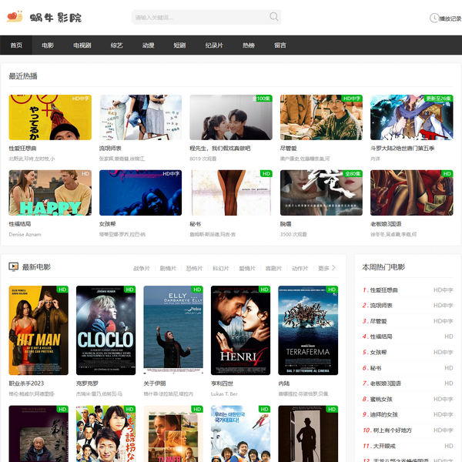The width and height of the screenshot is (462, 462).
Task: Expand the 更多 genre chevron
Action: [x=333, y=268]
